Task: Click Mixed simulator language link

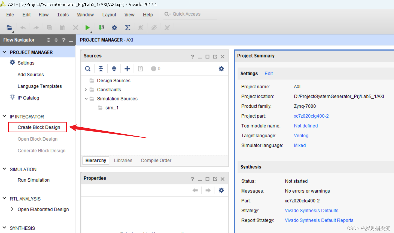Action: [x=300, y=145]
